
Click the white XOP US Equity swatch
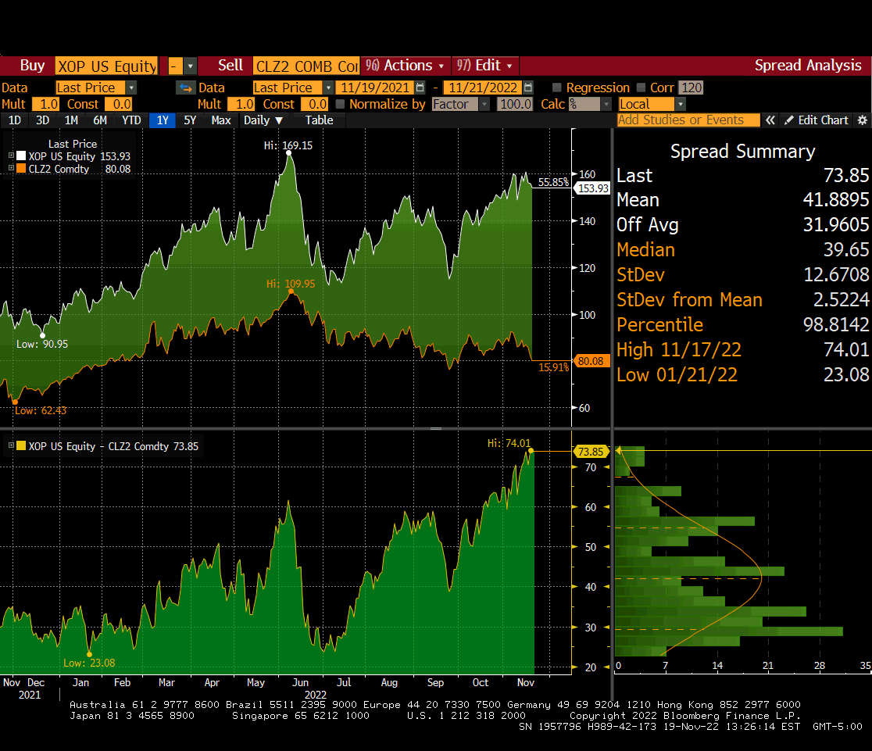[21, 156]
